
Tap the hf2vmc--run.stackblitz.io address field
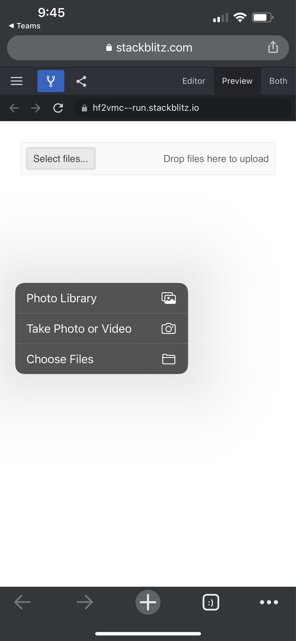click(x=182, y=108)
